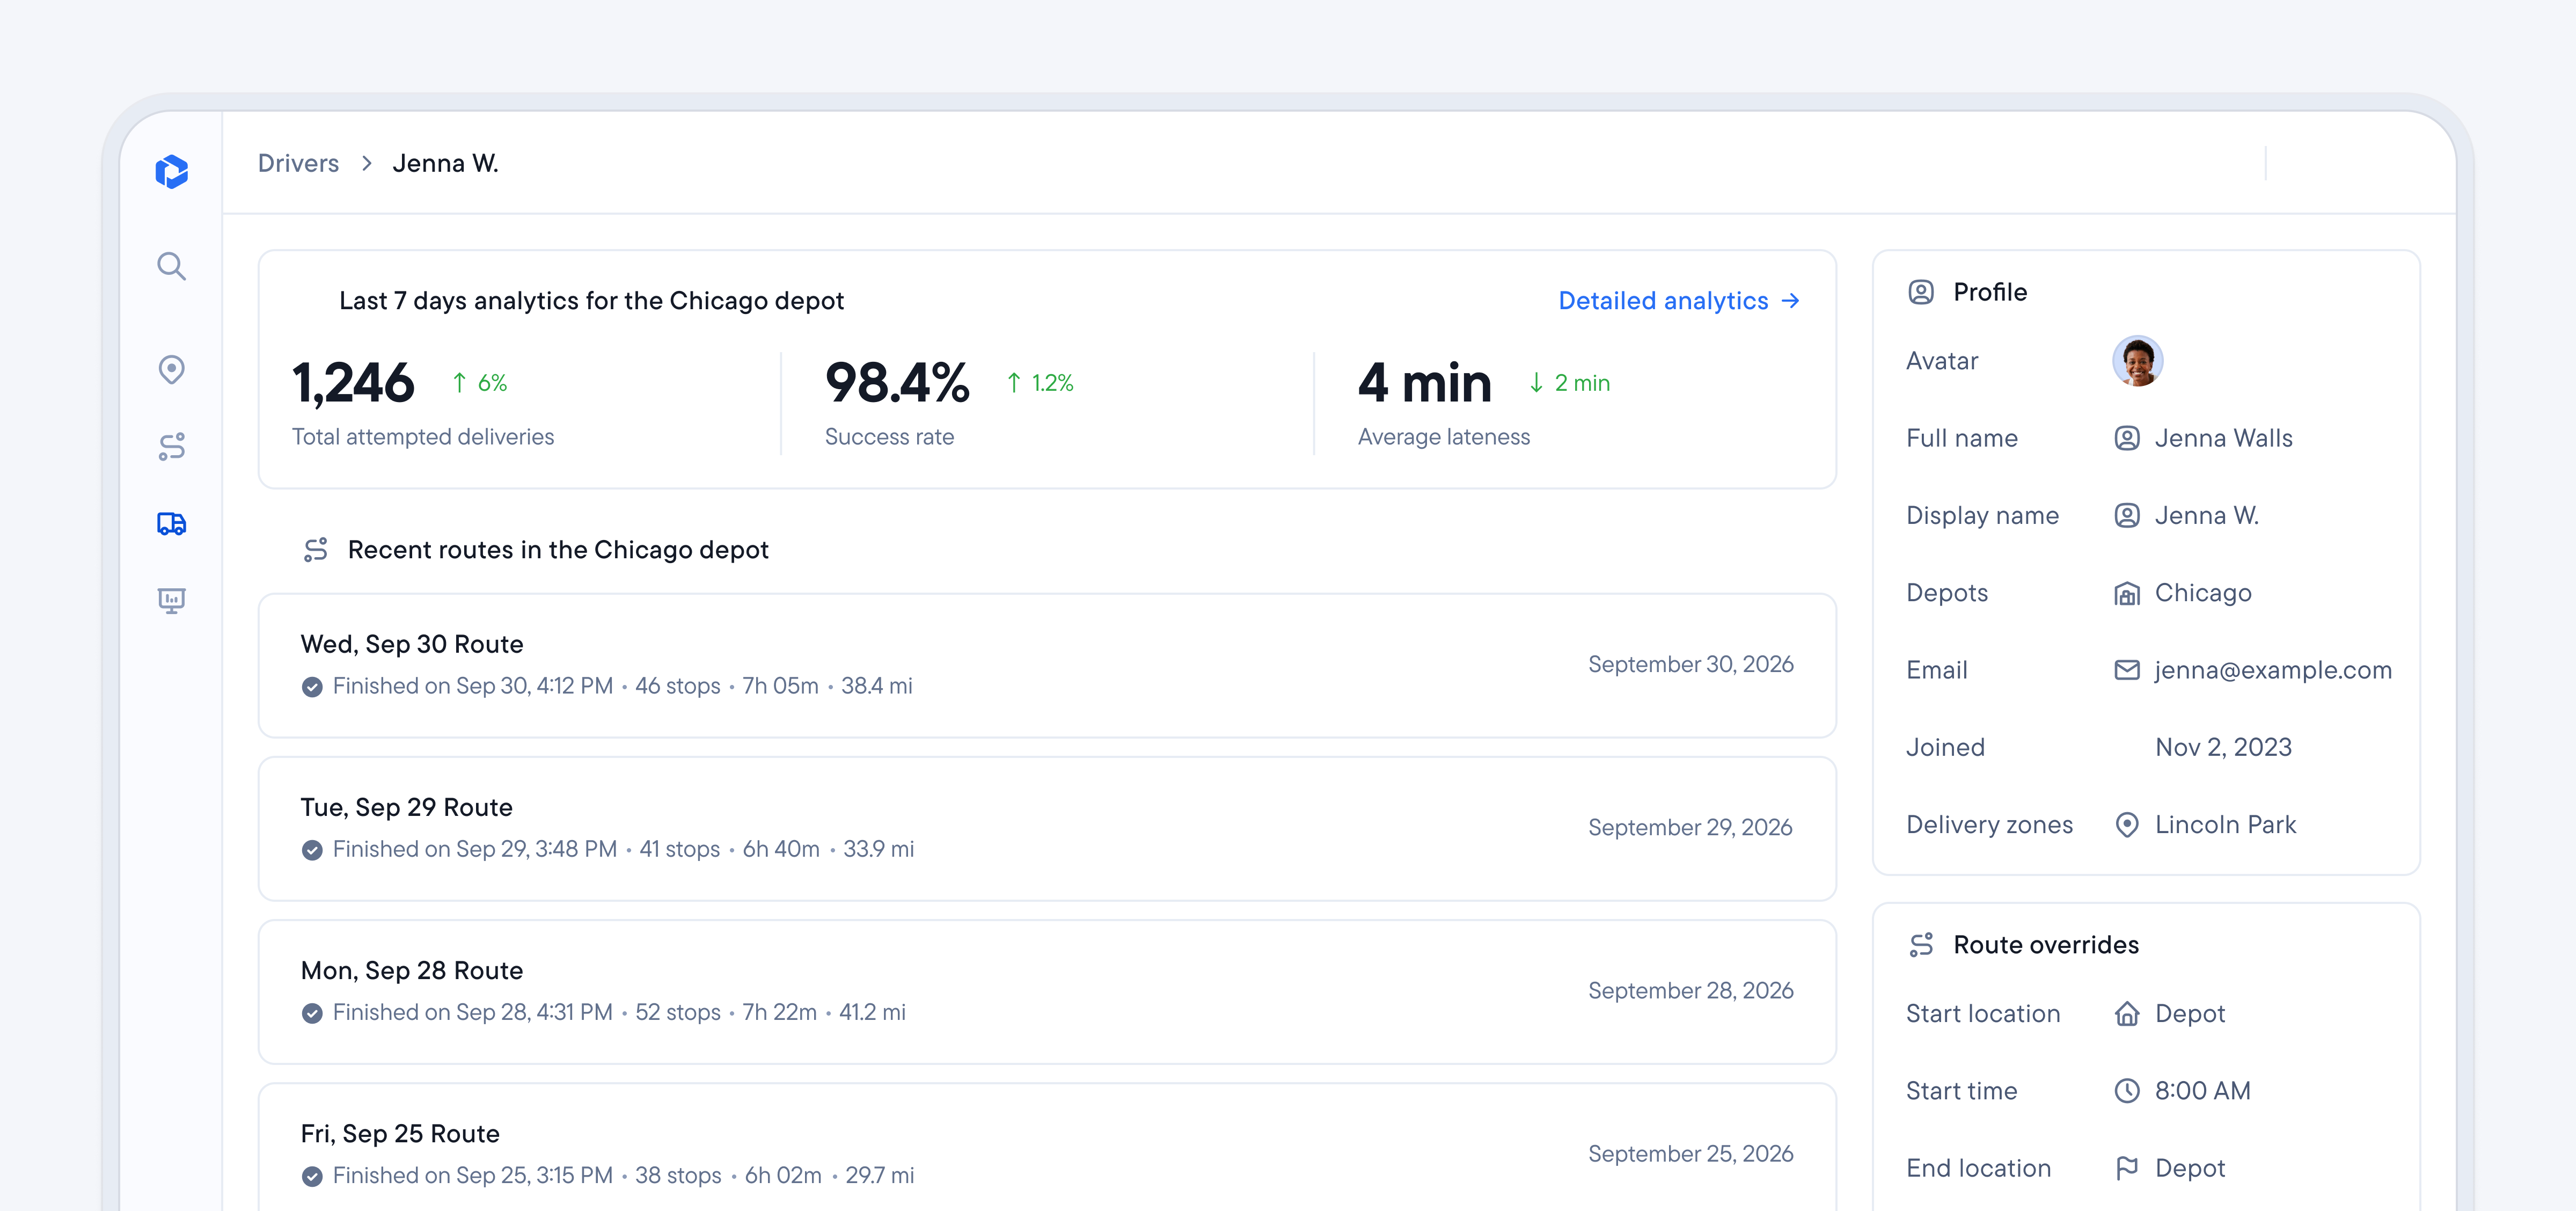2576x1211 pixels.
Task: Select the drivers truck sidebar icon
Action: click(172, 523)
